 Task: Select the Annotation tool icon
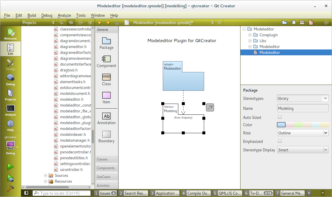coord(107,116)
